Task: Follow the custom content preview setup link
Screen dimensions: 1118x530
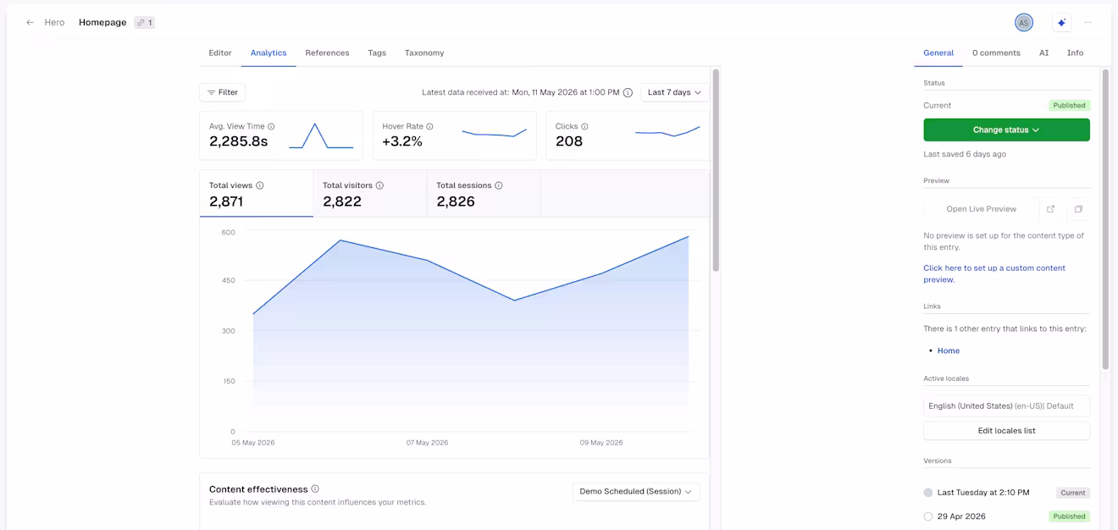Action: pos(994,273)
